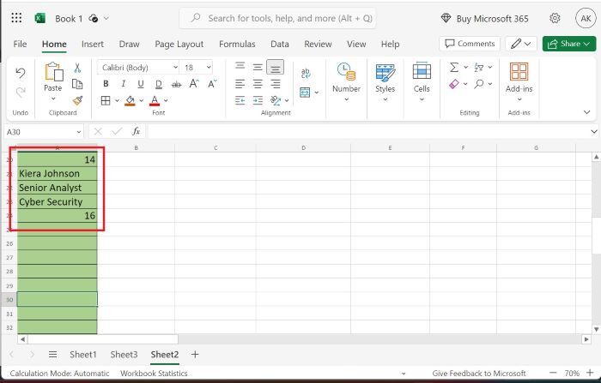The height and width of the screenshot is (383, 601).
Task: Expand the Font Color dropdown arrow
Action: point(166,100)
